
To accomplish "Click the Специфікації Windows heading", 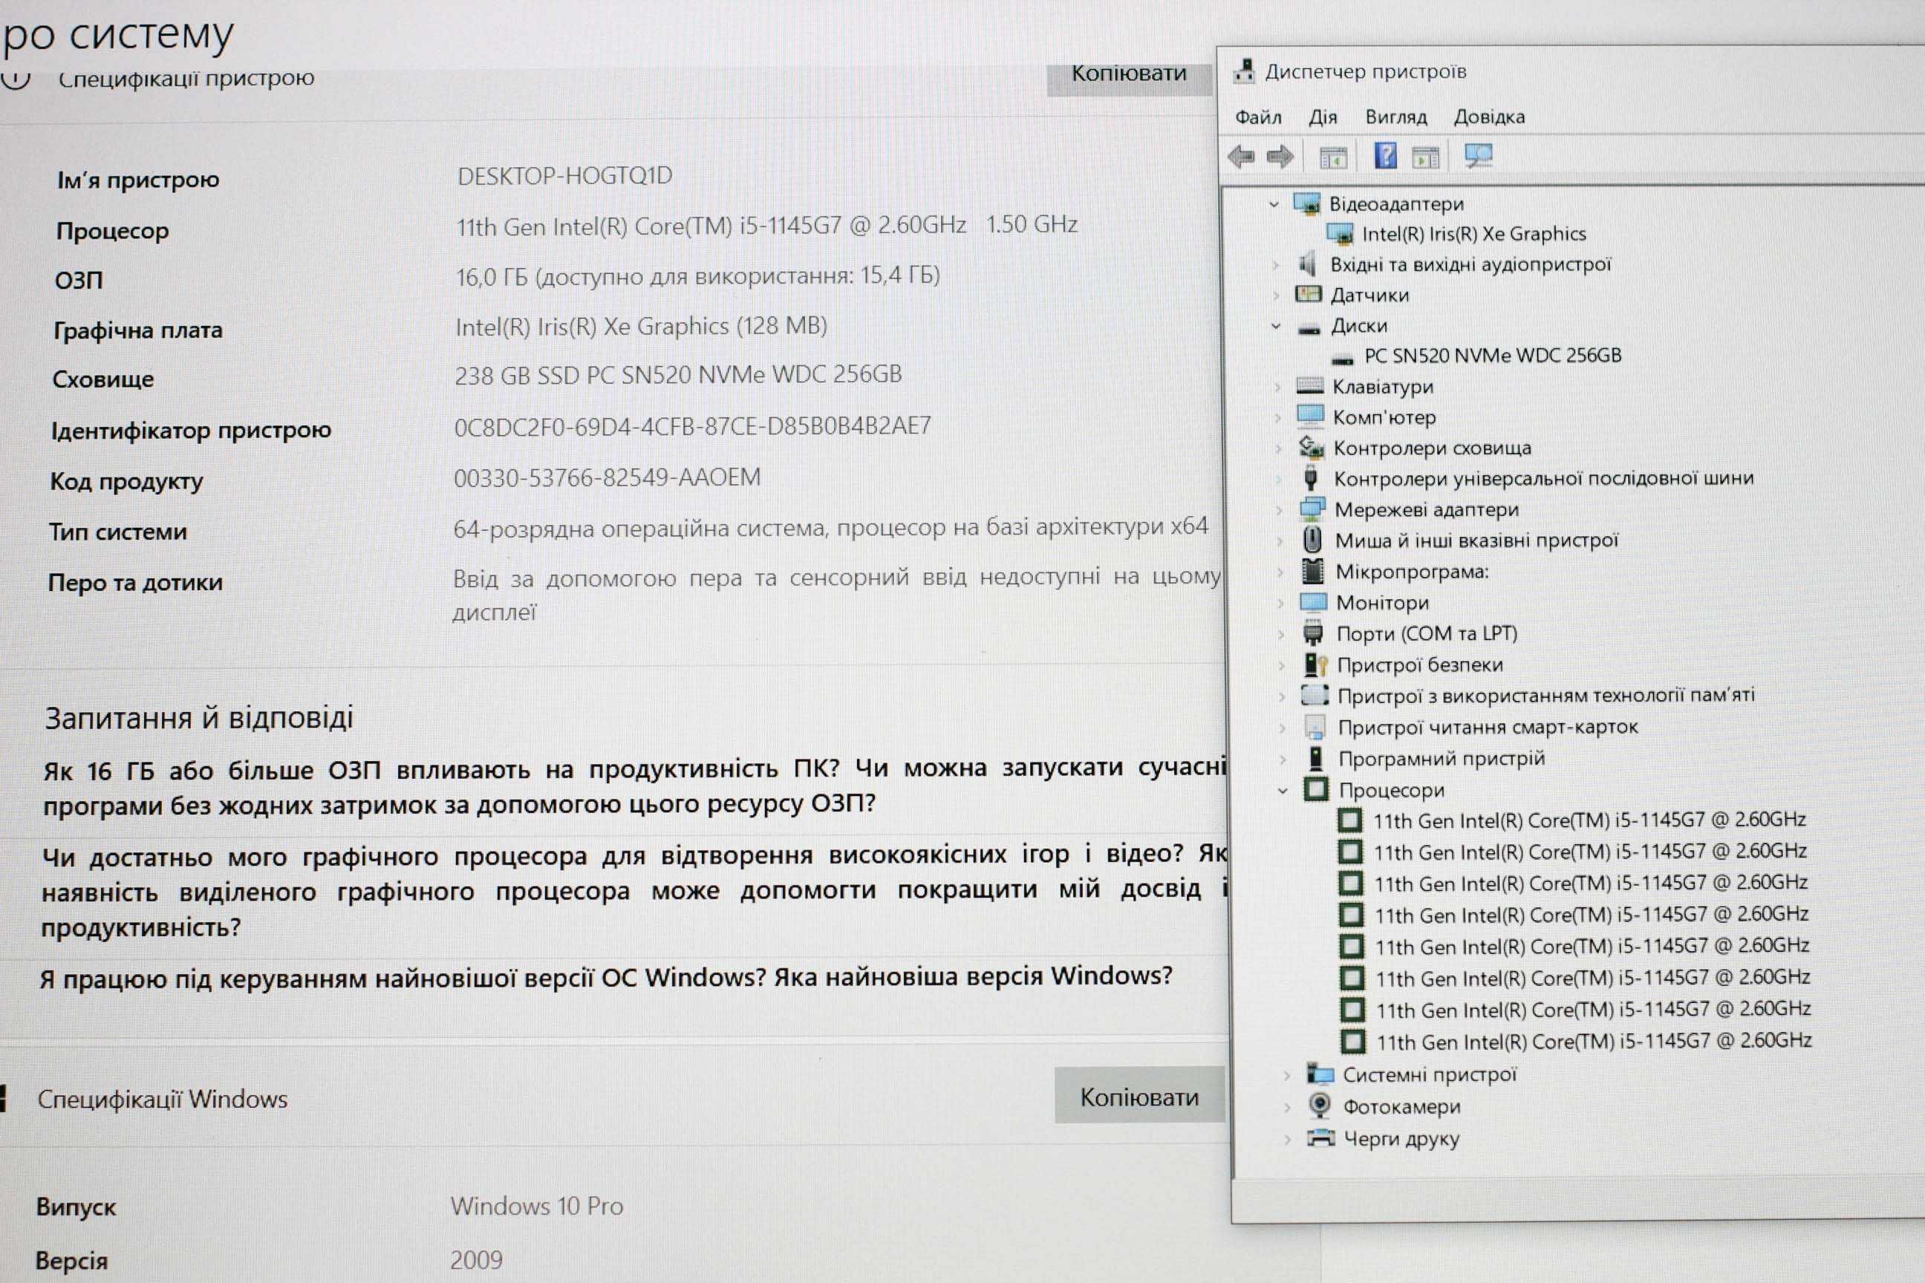I will 163,1099.
